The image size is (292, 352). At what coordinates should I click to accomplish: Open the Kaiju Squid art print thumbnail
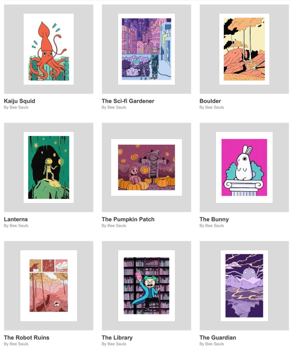pos(49,49)
